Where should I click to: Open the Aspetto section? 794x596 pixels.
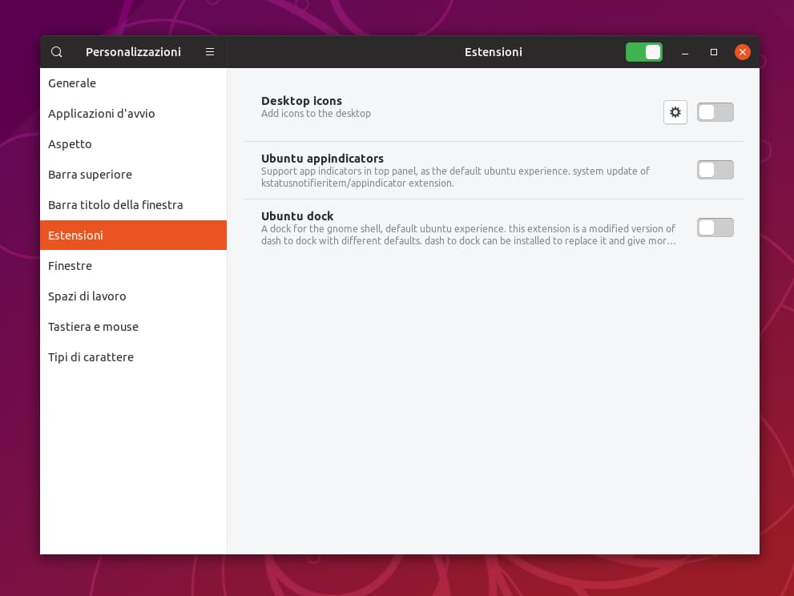pyautogui.click(x=133, y=144)
